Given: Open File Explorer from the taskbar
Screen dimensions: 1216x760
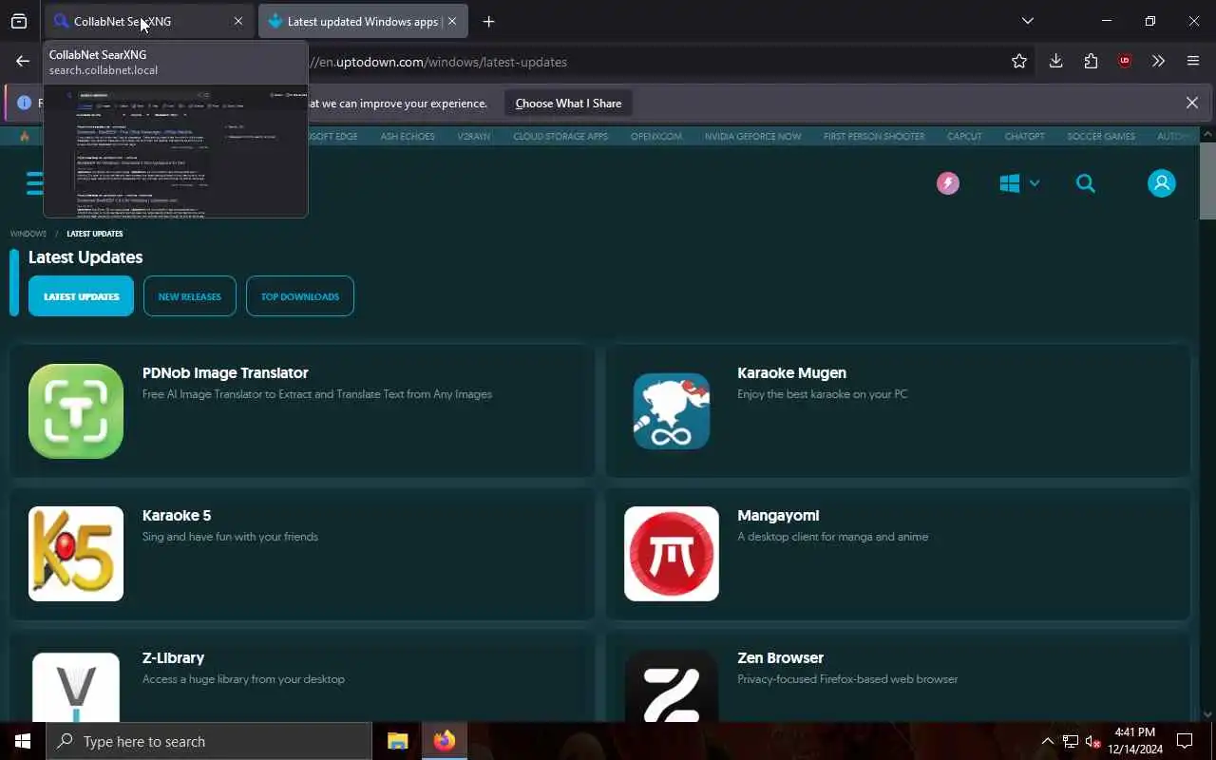Looking at the screenshot, I should point(397,741).
